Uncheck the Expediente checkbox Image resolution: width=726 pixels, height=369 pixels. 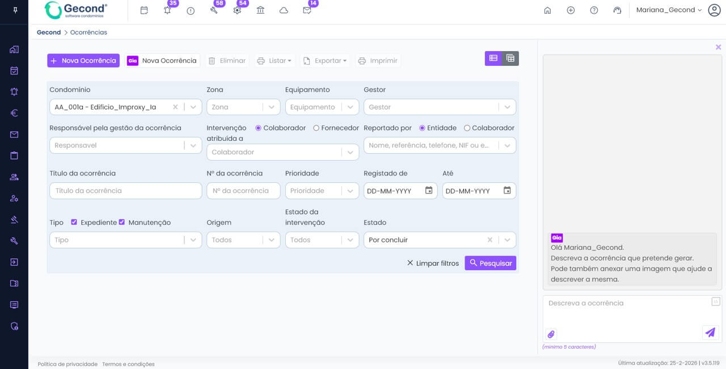(74, 223)
